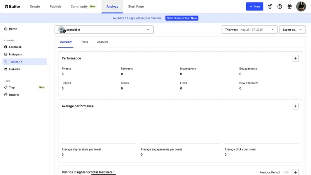Open the Tags tool

(24, 87)
